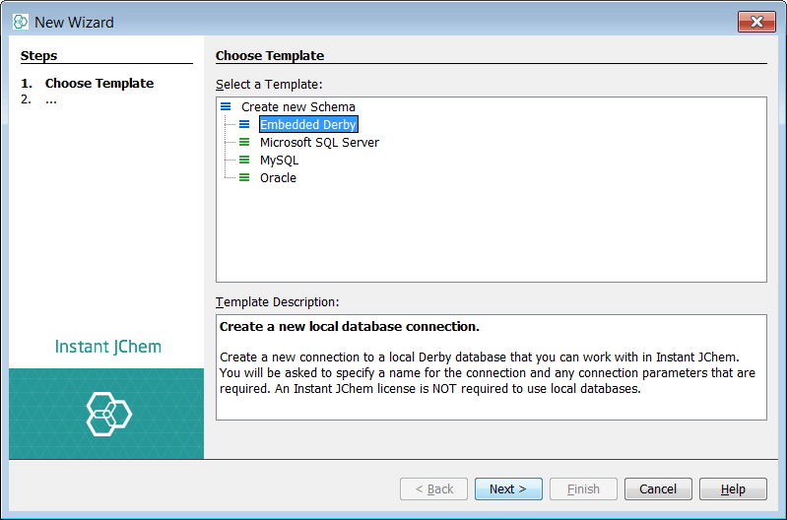This screenshot has width=787, height=520.
Task: Click the Oracle template icon
Action: click(244, 178)
